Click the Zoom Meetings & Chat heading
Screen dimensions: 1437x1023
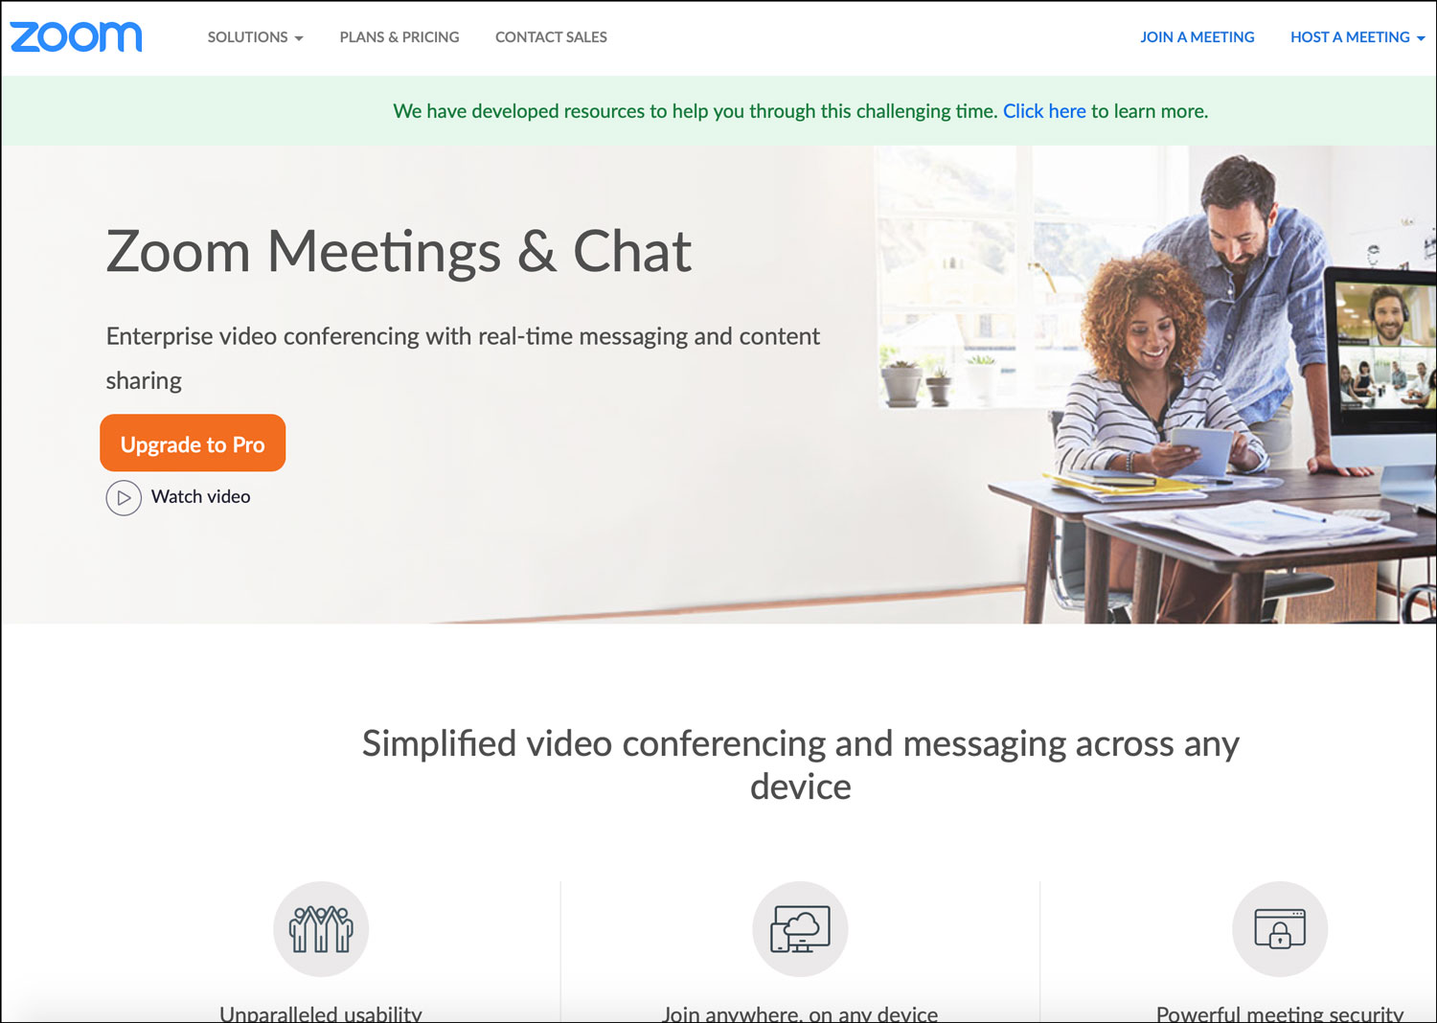(399, 251)
